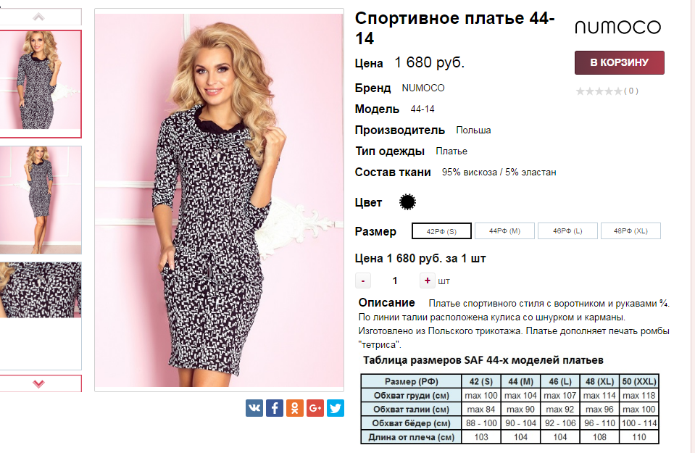
Task: Add the dress to cart with В КОРЗИНУ
Action: [x=619, y=63]
